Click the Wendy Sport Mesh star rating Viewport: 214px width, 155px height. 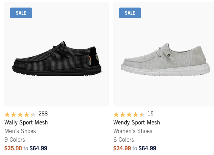[x=129, y=115]
